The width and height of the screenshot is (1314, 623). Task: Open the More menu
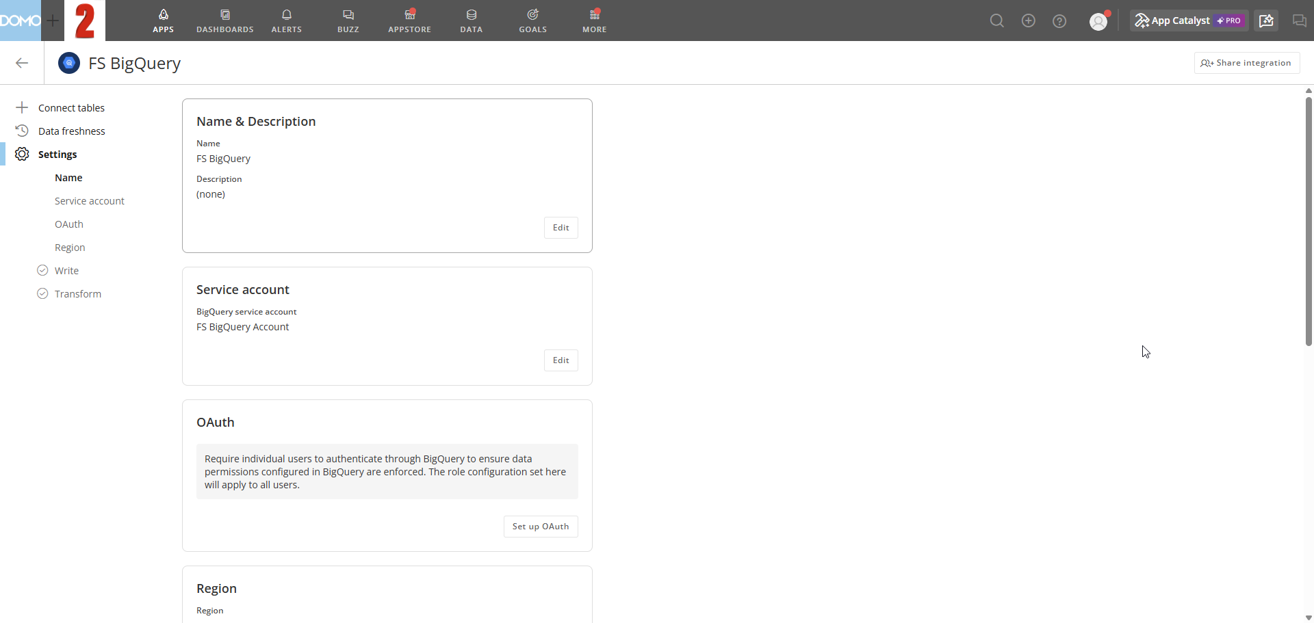coord(595,21)
